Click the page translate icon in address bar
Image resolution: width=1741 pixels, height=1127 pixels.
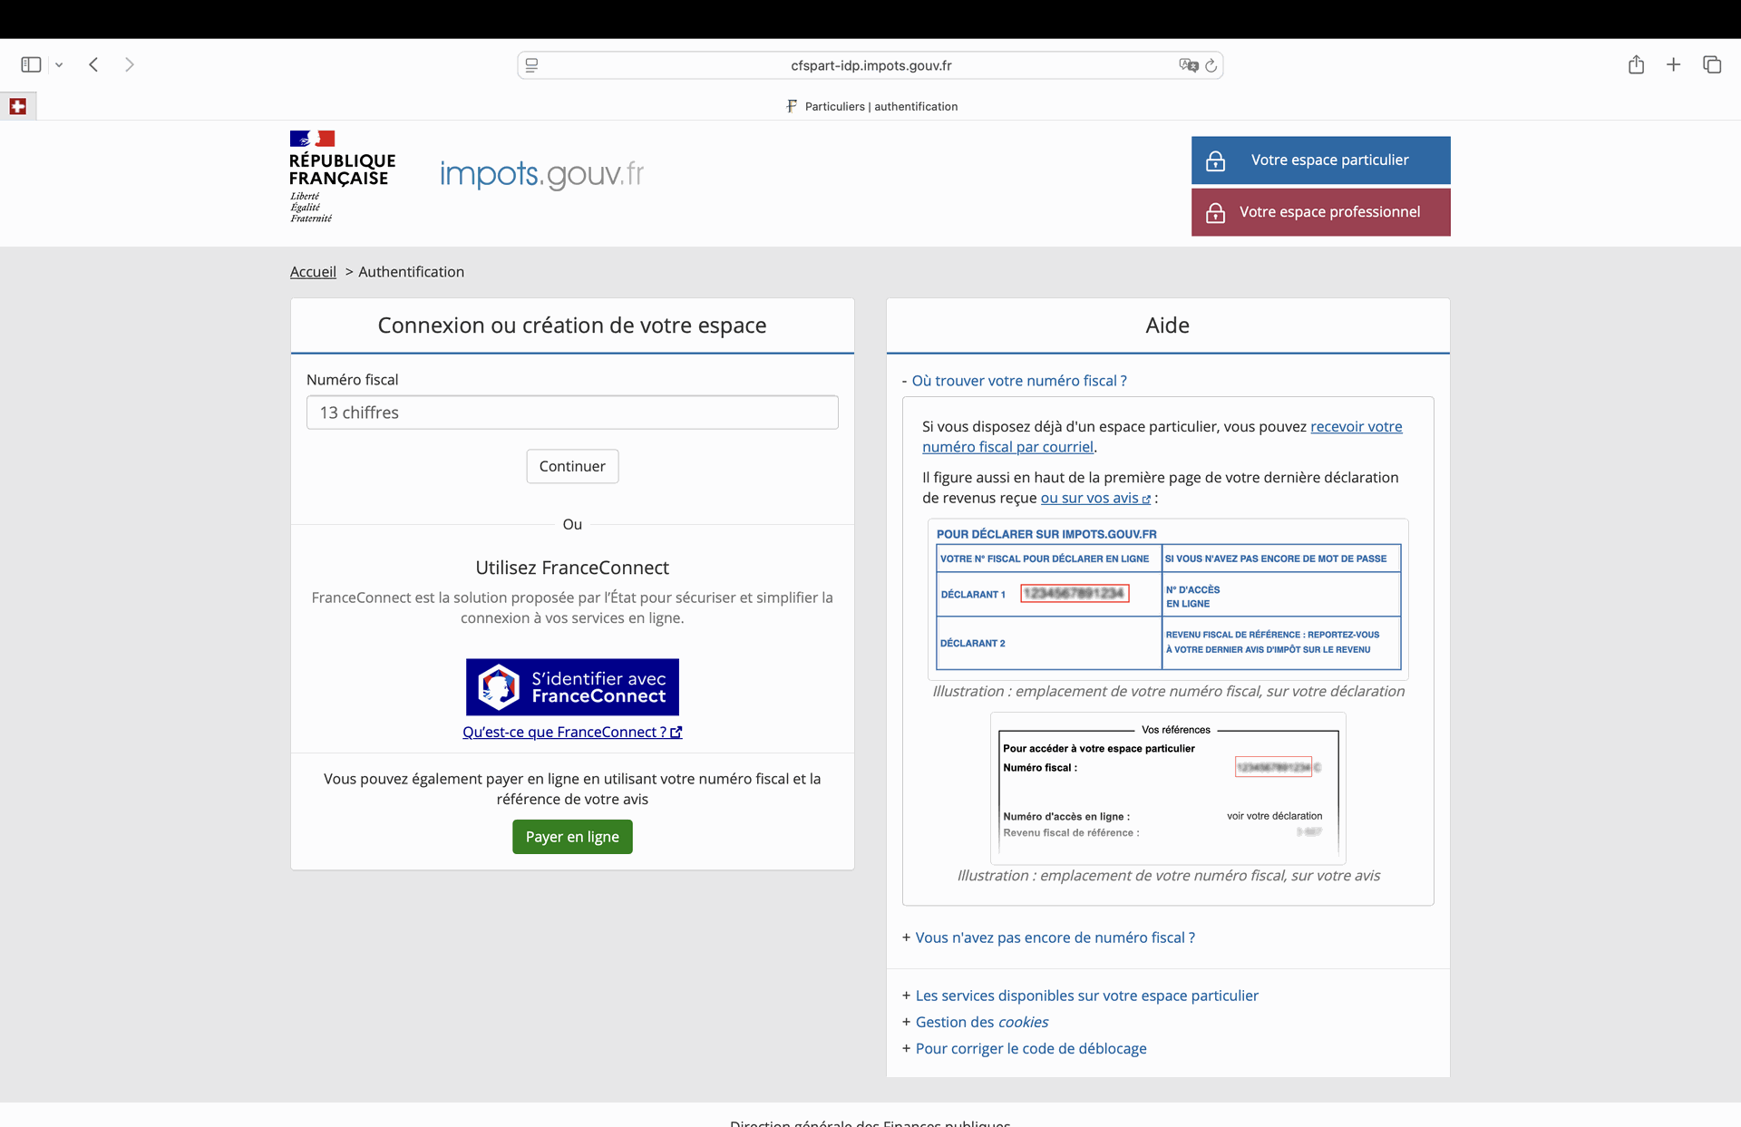point(1187,65)
